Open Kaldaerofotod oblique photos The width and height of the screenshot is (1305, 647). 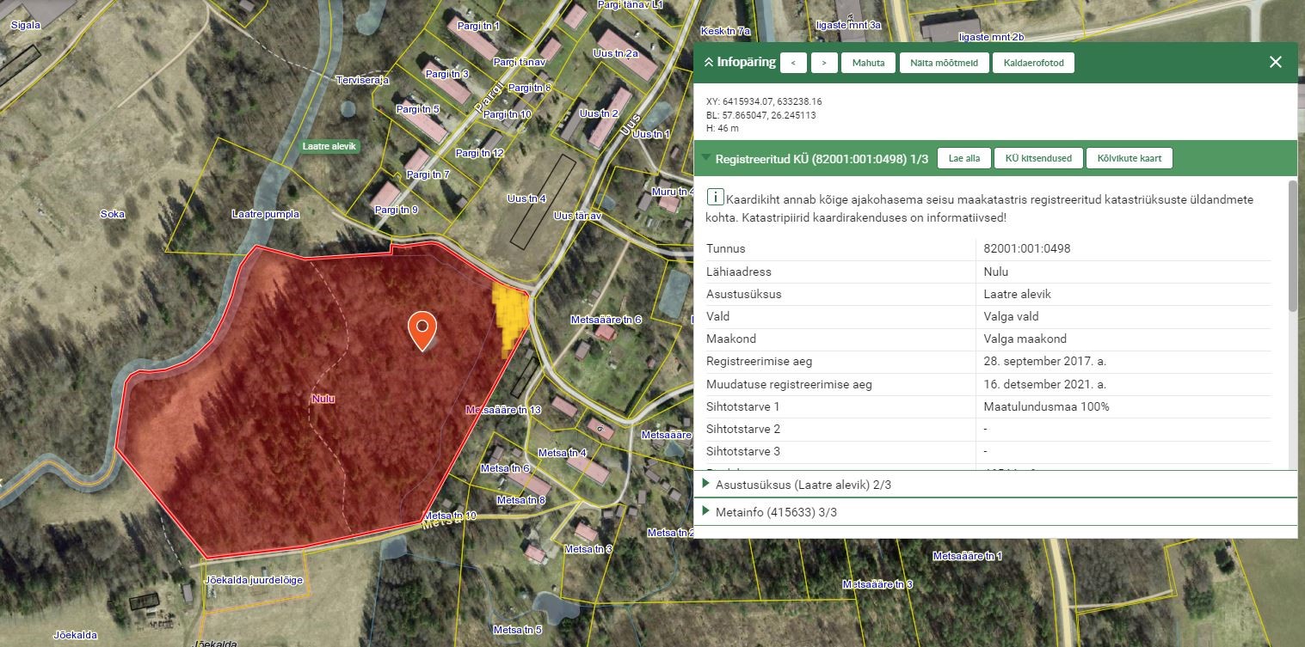1033,63
